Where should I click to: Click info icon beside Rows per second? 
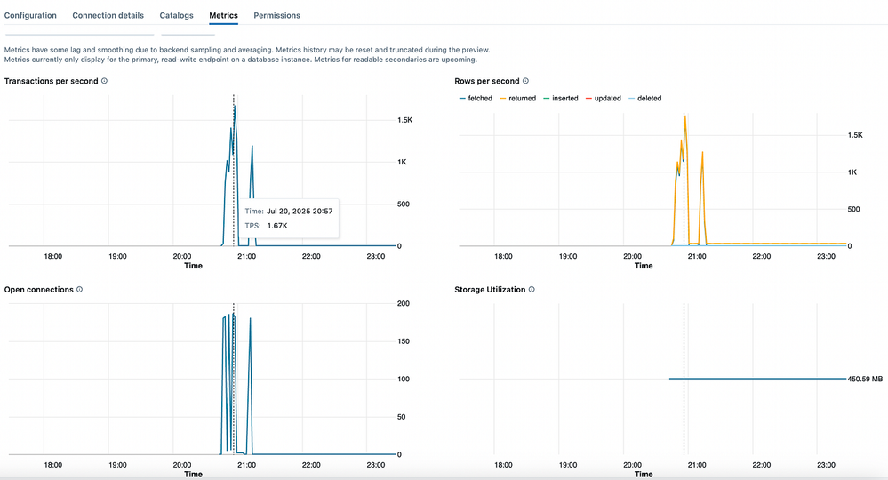(526, 81)
